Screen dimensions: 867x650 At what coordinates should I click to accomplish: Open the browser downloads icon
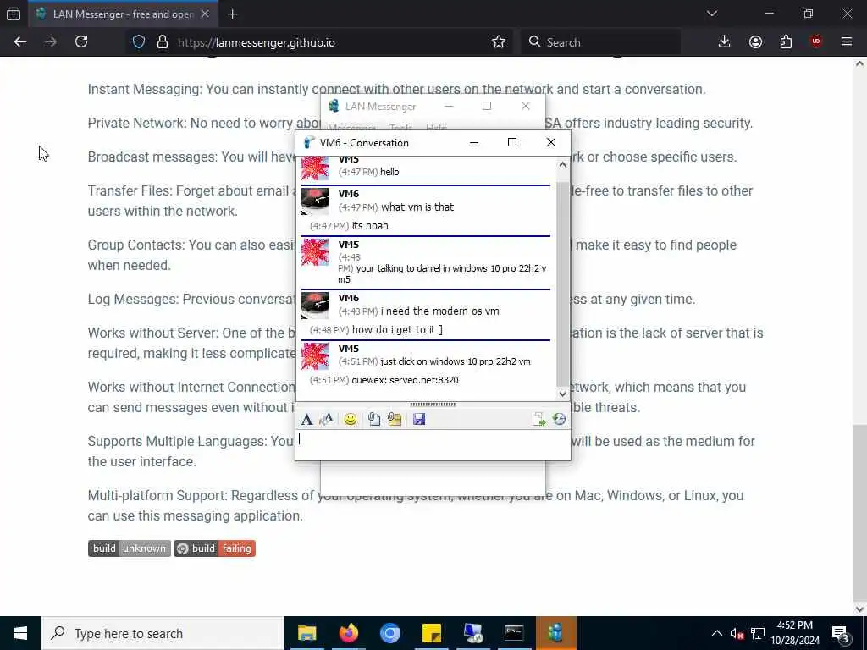coord(725,42)
